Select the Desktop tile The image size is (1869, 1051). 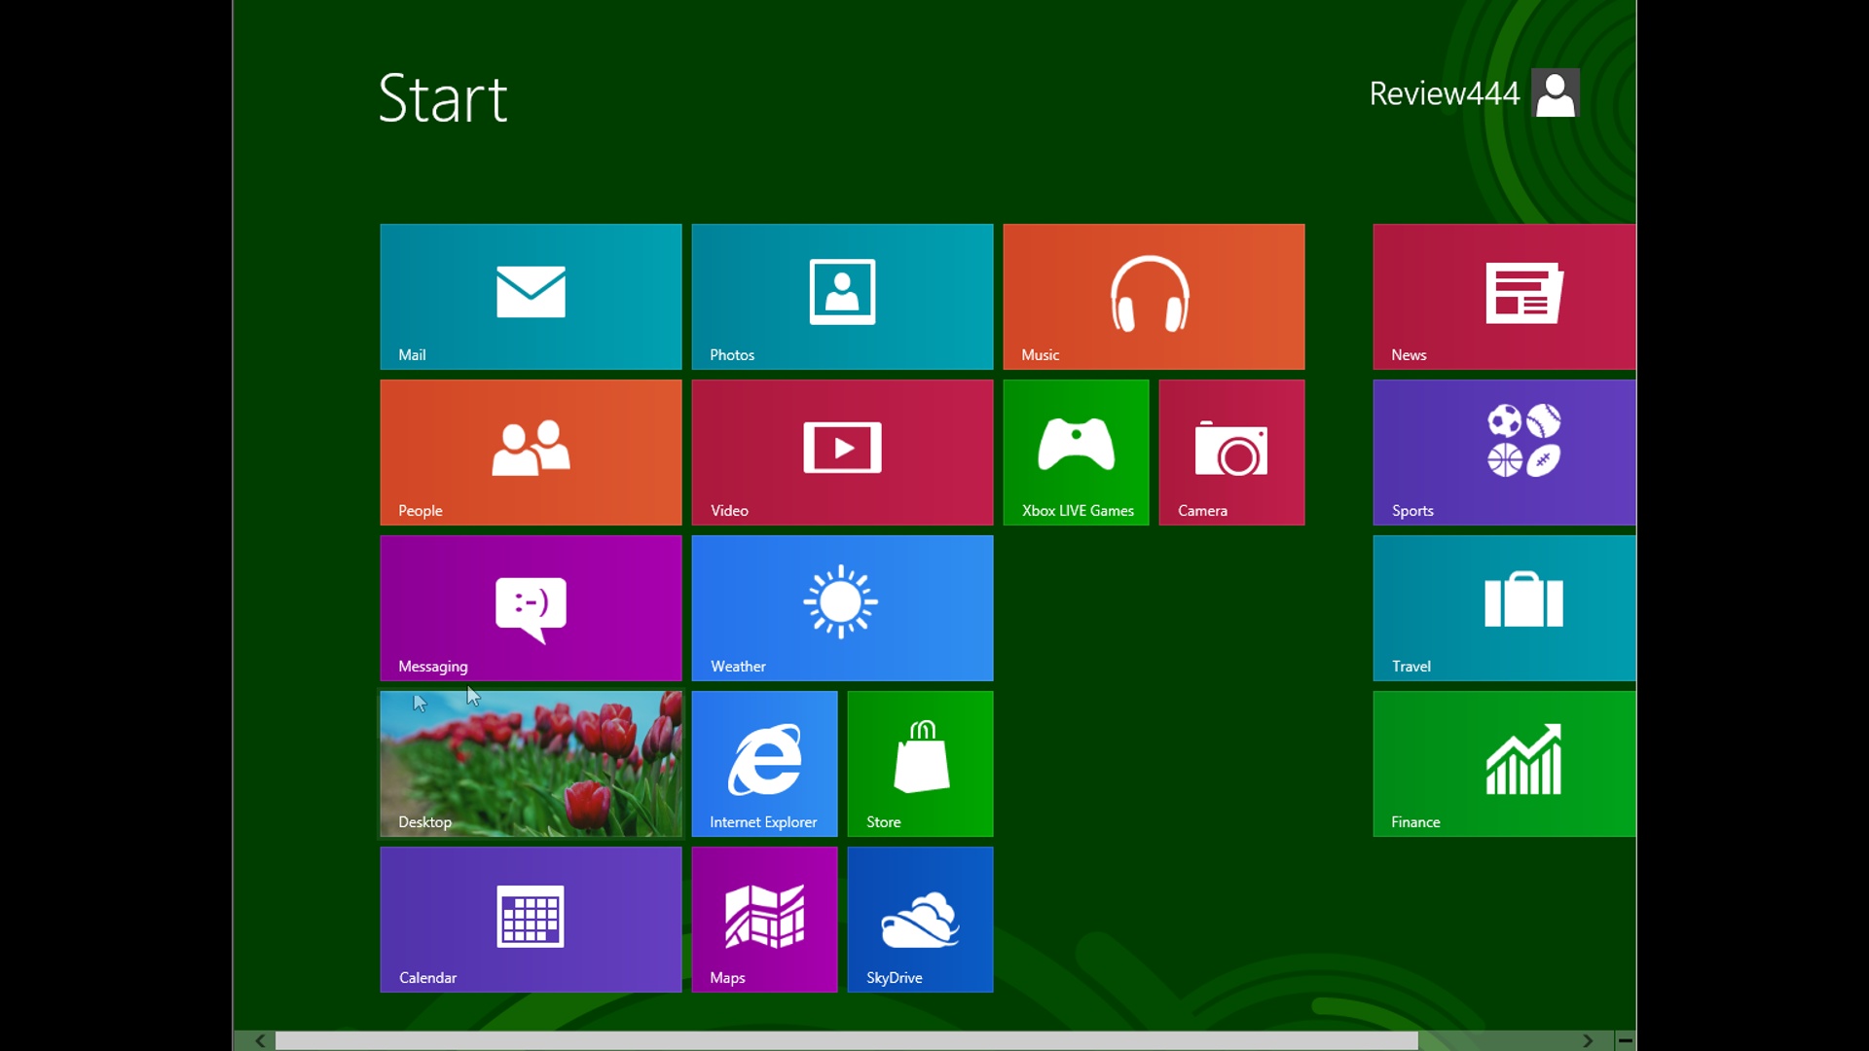coord(531,762)
